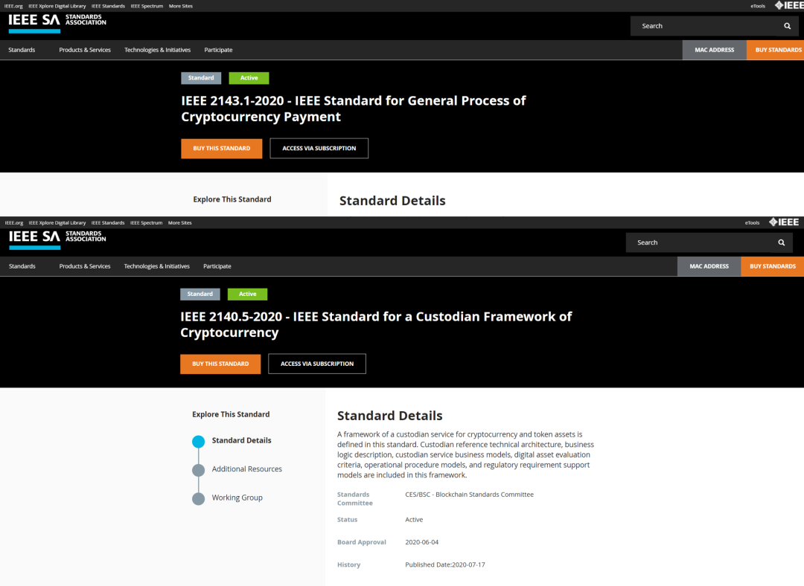Select Working Group grey step circle
The image size is (804, 586).
199,499
